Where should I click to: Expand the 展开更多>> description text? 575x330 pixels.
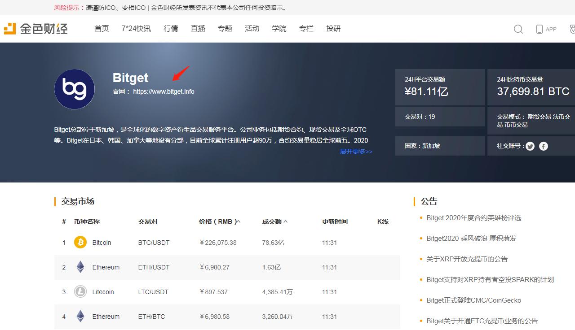[x=356, y=152]
